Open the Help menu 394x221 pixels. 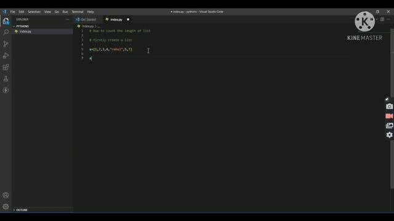click(x=90, y=12)
